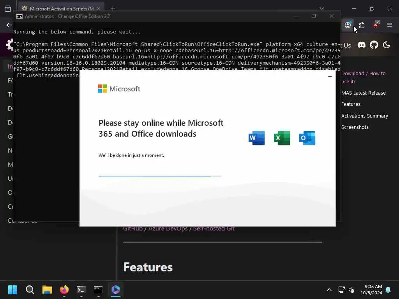The width and height of the screenshot is (399, 299).
Task: Open the list all tabs chevron
Action: 322,9
